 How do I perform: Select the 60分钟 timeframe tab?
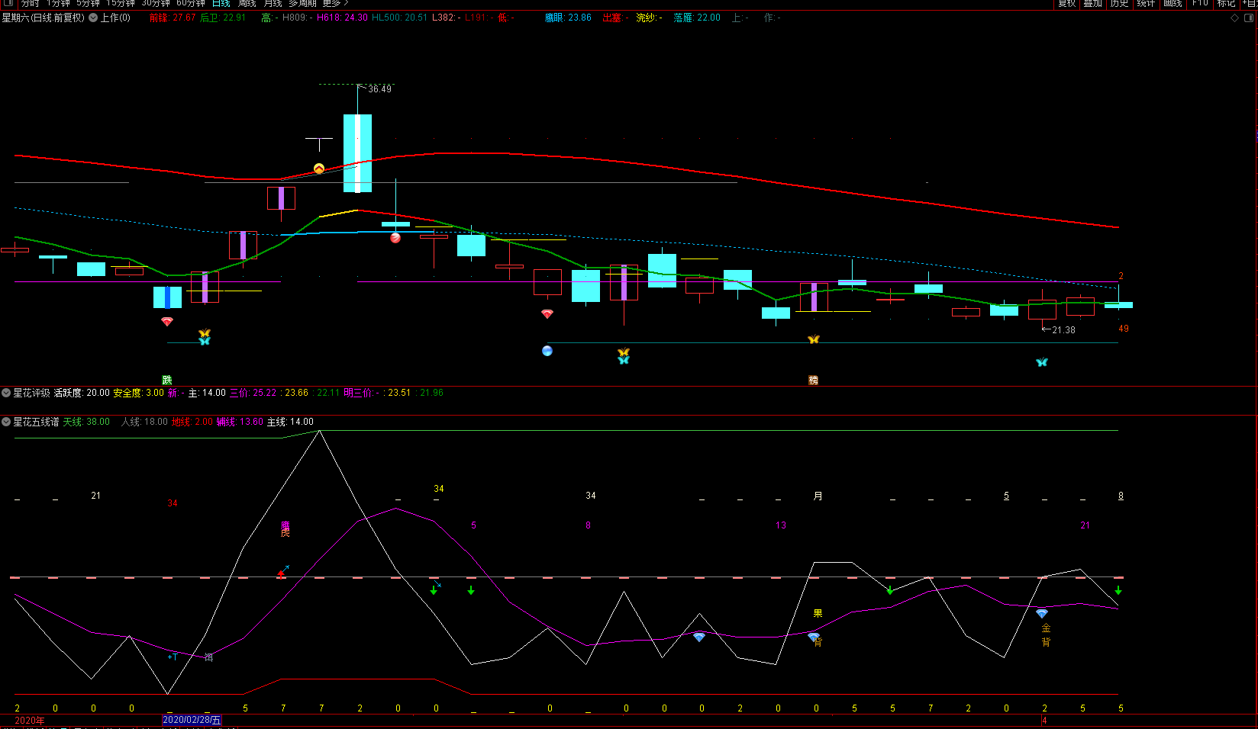(x=191, y=3)
